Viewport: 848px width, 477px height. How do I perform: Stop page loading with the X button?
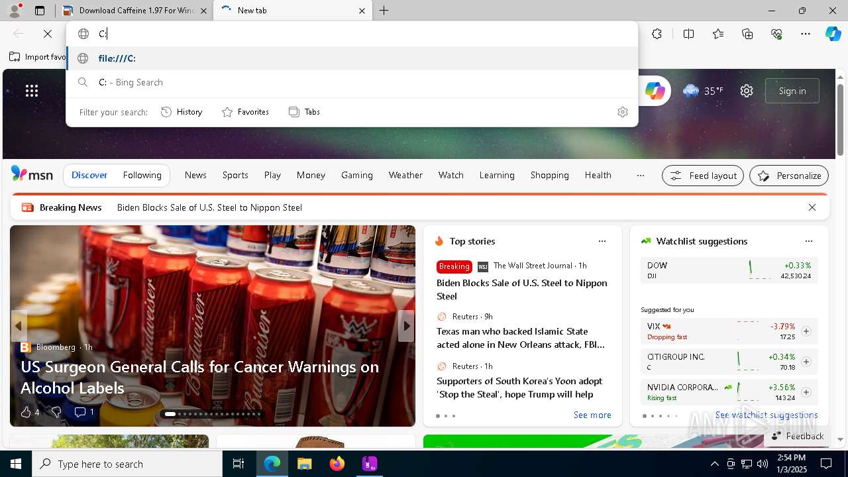pyautogui.click(x=48, y=34)
